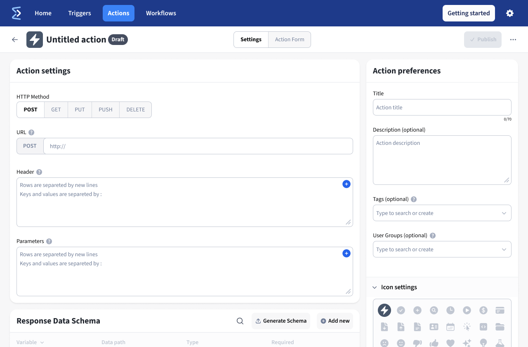528x347 pixels.
Task: Choose the folder icon in Icon settings
Action: click(500, 327)
